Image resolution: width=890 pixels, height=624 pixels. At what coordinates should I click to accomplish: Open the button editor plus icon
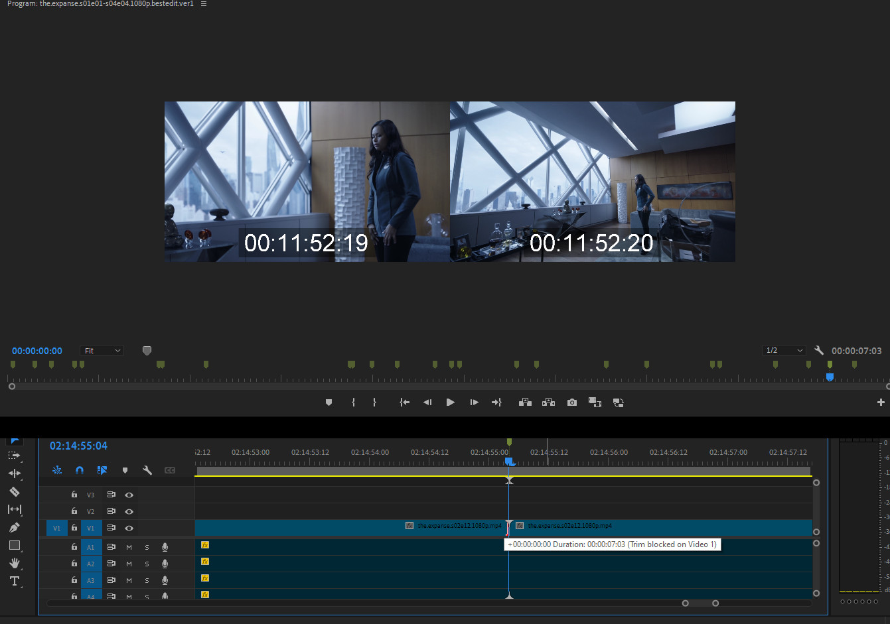(x=881, y=403)
